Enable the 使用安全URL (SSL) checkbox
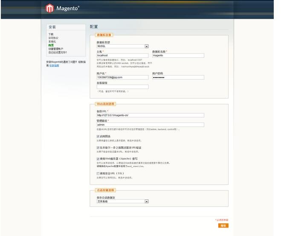 point(98,173)
